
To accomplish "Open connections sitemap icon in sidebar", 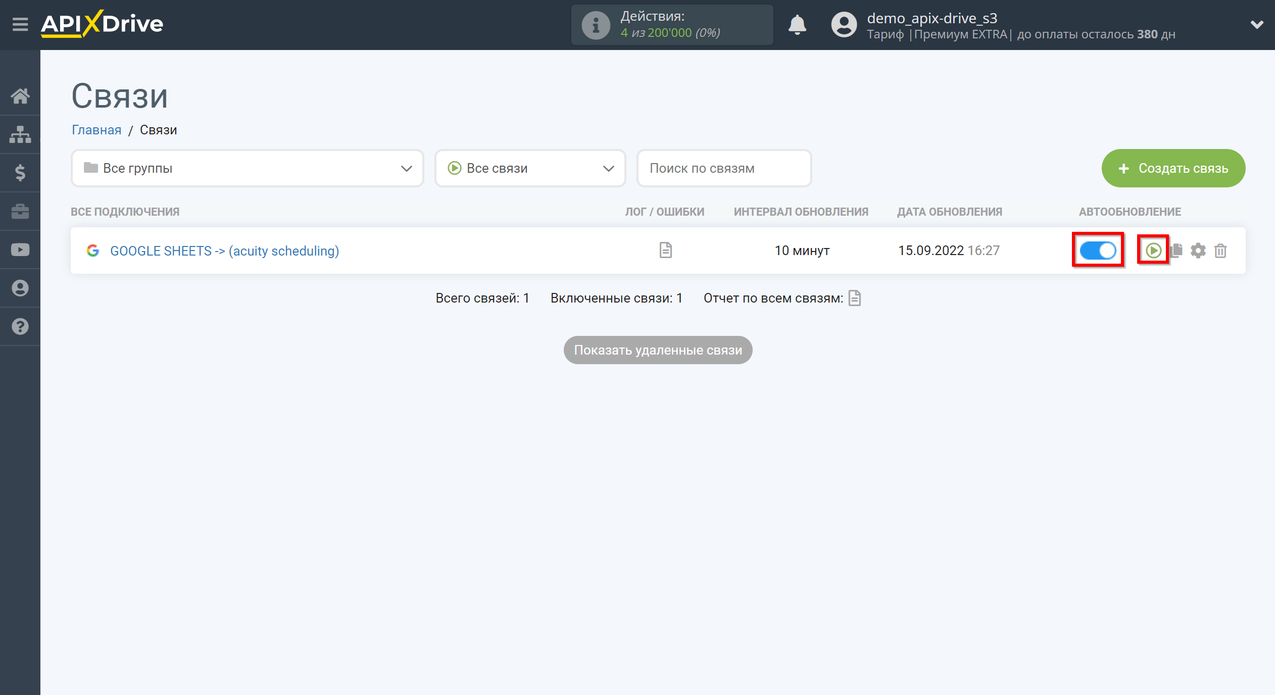I will point(20,134).
